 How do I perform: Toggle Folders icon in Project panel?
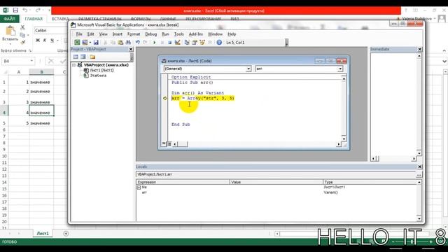click(92, 57)
